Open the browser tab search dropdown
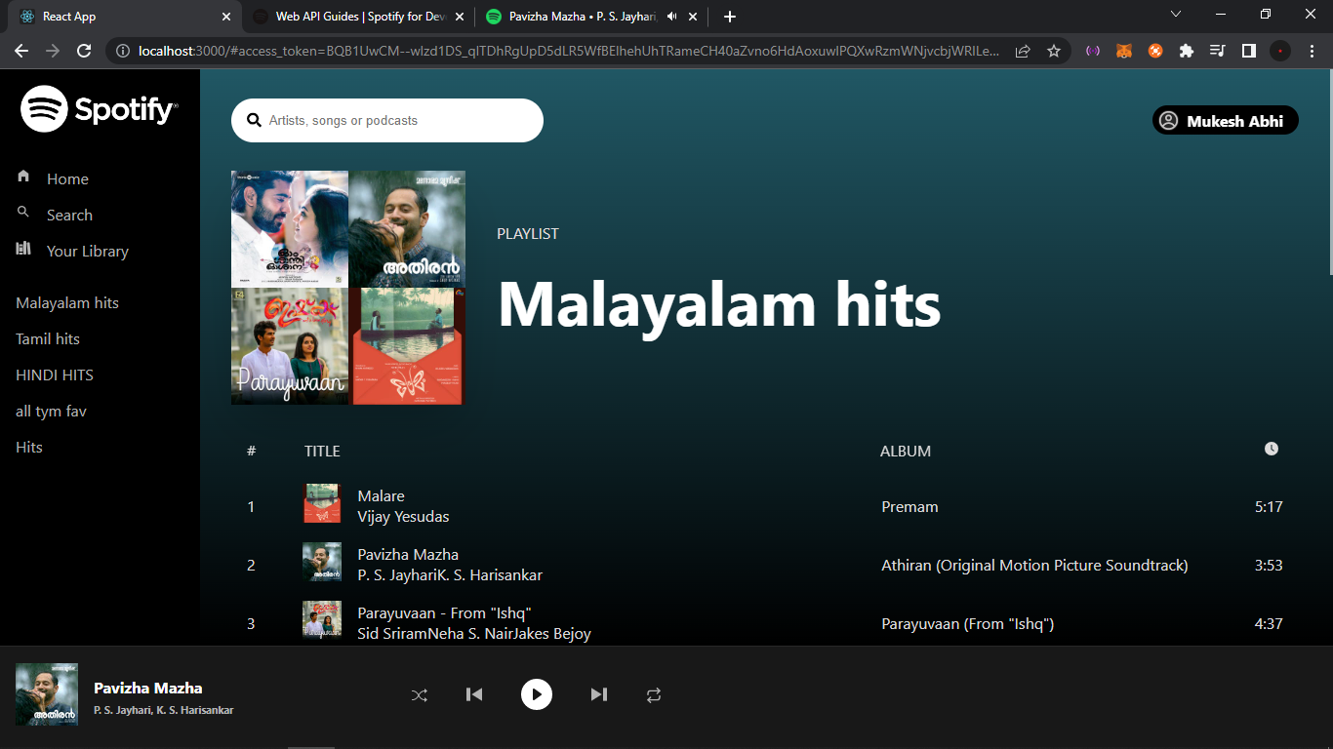 pos(1176,16)
